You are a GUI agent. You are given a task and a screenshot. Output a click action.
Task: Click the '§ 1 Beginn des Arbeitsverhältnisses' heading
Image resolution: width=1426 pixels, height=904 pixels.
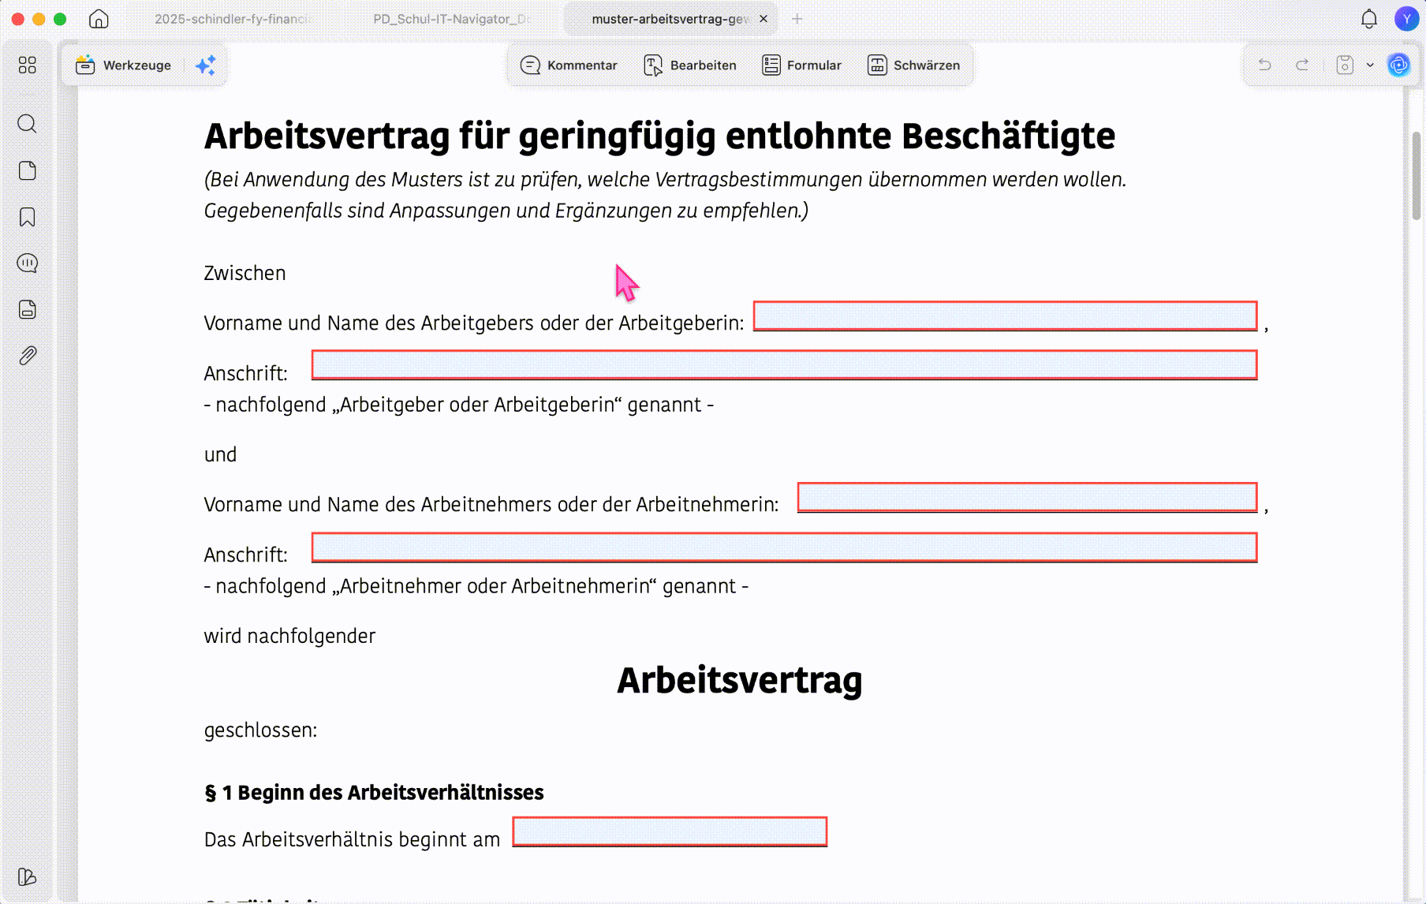374,792
